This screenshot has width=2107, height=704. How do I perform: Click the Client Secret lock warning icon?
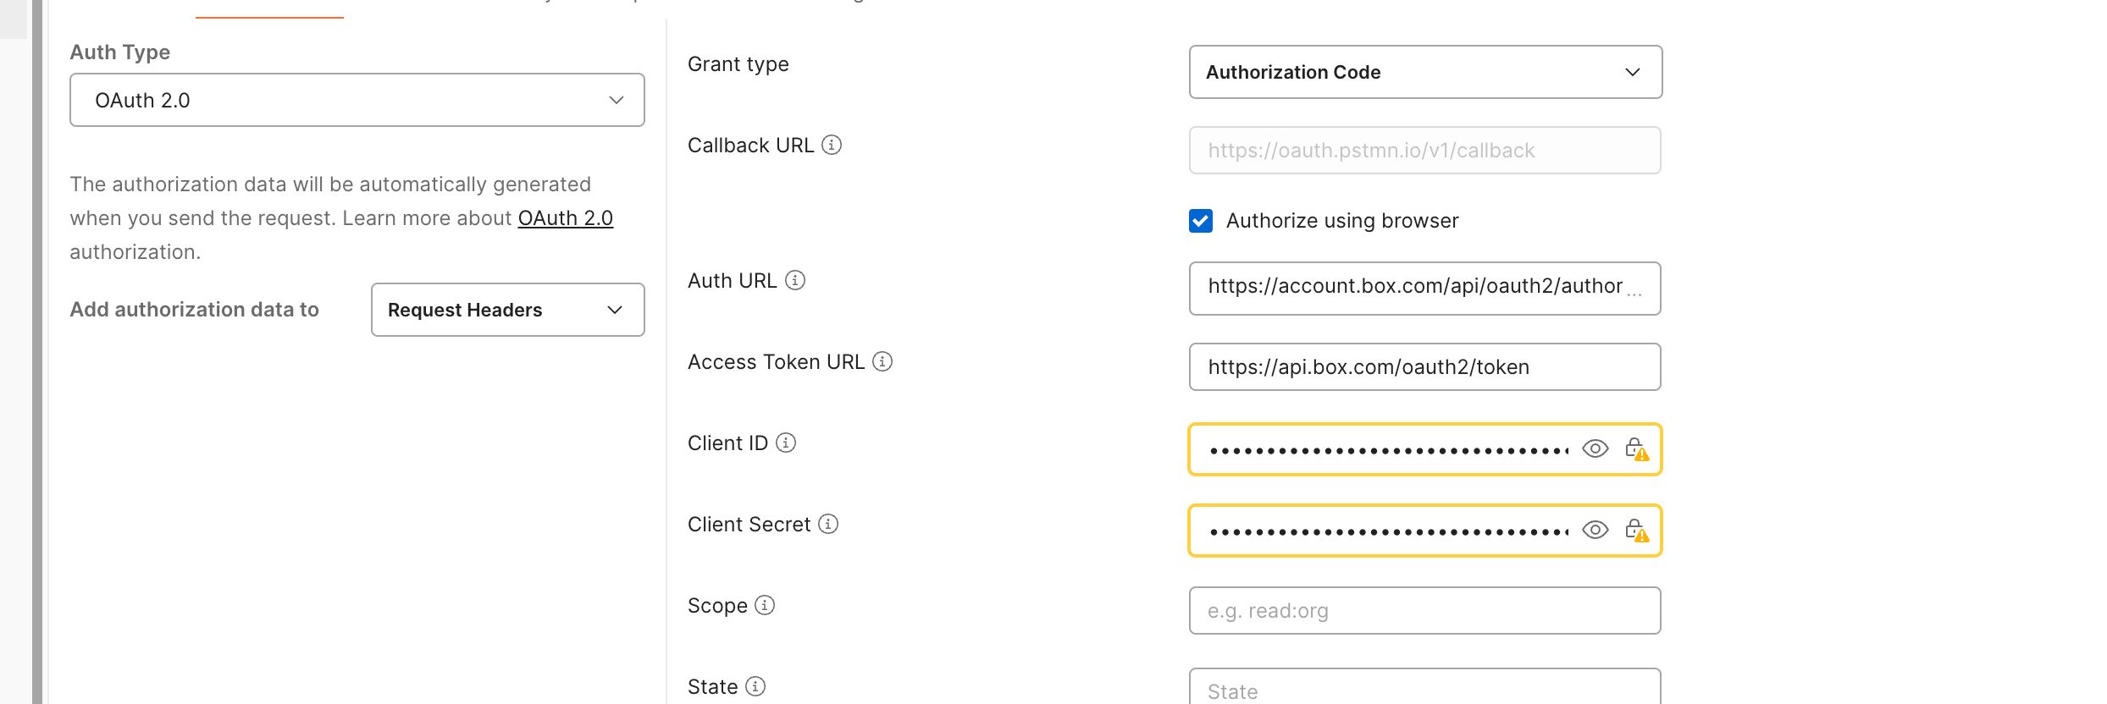pos(1636,531)
